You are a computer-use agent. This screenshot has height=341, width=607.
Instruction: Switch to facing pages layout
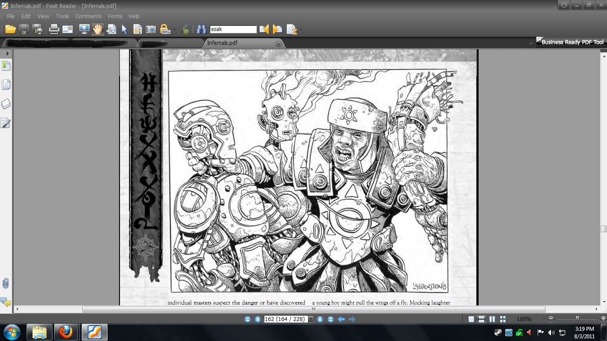point(492,319)
